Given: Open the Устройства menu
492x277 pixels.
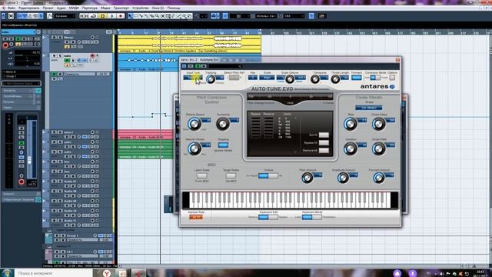Looking at the screenshot, I should pyautogui.click(x=140, y=8).
